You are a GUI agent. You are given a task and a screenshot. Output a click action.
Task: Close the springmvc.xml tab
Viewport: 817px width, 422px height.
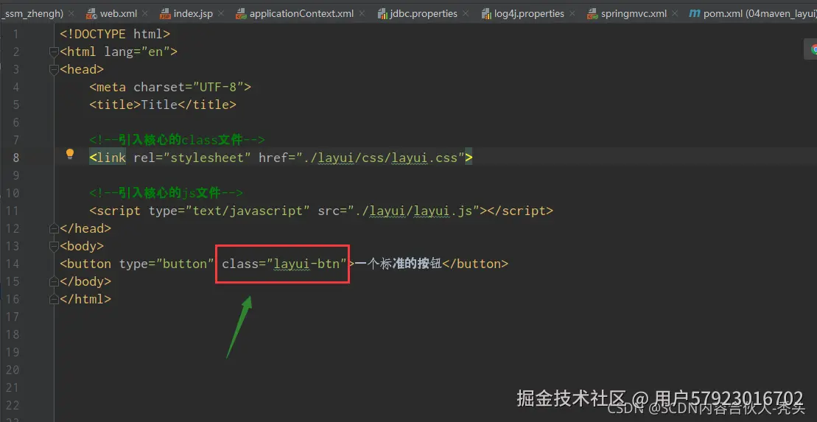[676, 13]
